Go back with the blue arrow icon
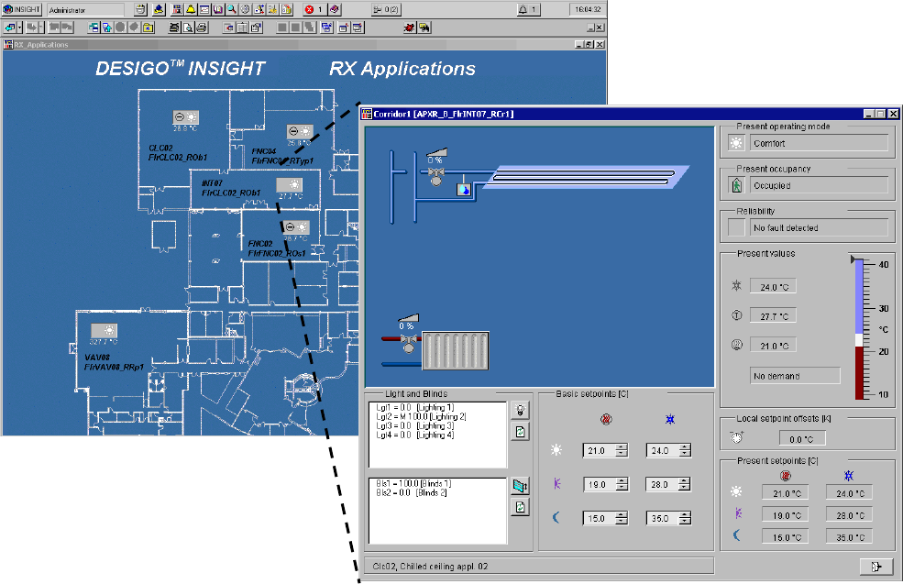Screen dimensions: 903x584 [x=9, y=28]
